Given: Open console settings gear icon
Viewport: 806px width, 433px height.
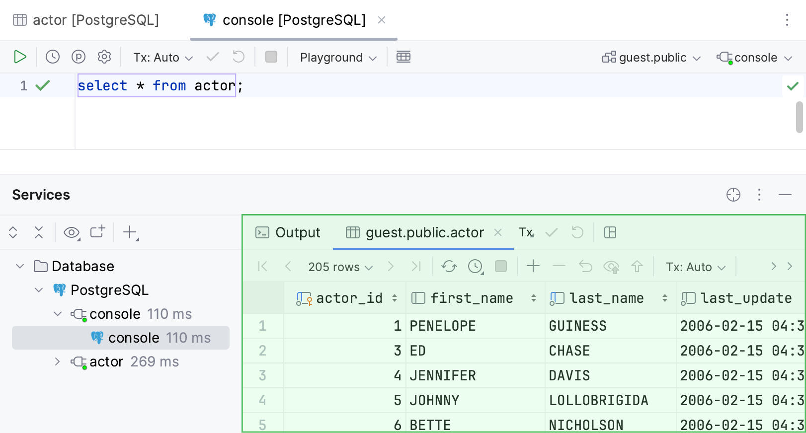Looking at the screenshot, I should click(x=104, y=57).
